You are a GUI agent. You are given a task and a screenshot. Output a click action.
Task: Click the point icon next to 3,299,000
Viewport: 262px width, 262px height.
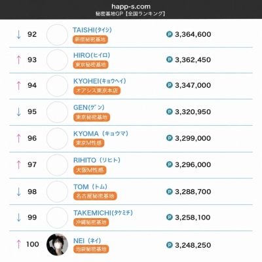pos(170,138)
